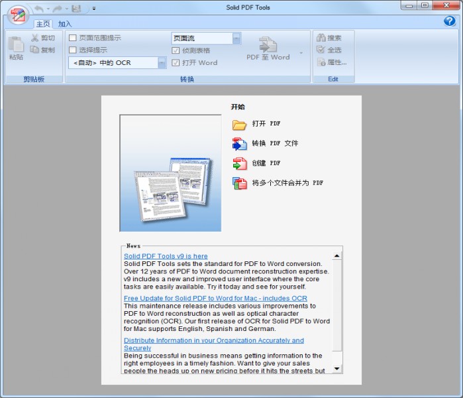Click the 创建 PDF icon
The height and width of the screenshot is (398, 463).
(x=240, y=164)
